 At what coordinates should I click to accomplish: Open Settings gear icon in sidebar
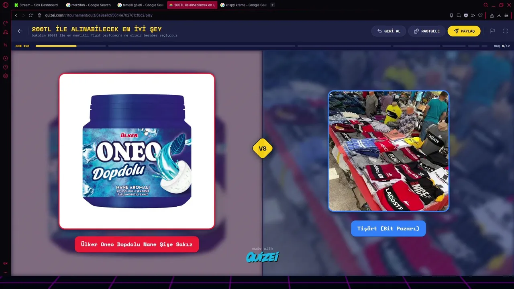[x=6, y=76]
